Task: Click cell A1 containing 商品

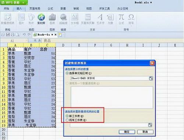Action: [x=15, y=49]
